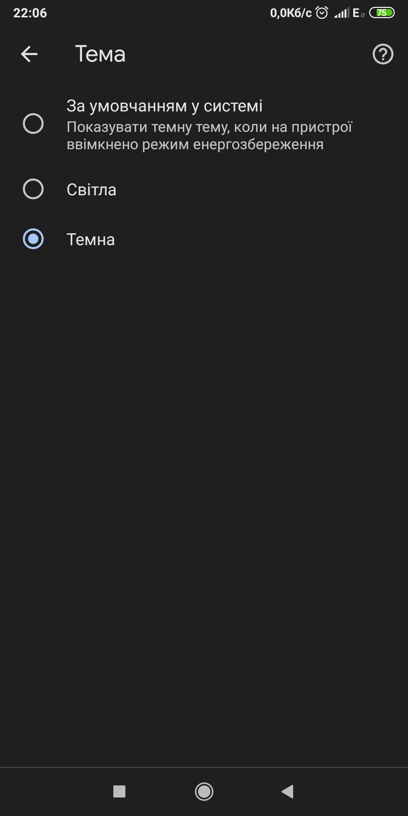
Task: Tap 'За умовчанням у системі' label
Action: 165,106
